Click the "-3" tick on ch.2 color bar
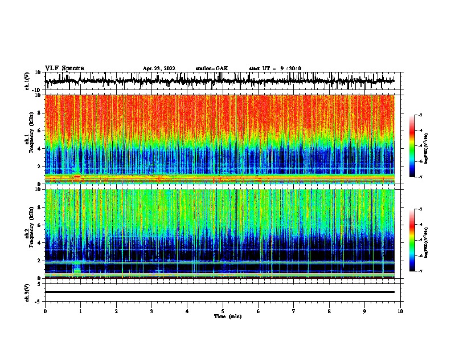 tap(420, 209)
